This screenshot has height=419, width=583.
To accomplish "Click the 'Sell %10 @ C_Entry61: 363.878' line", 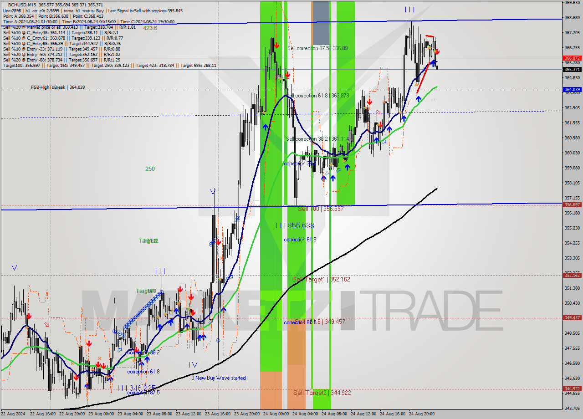I will point(62,38).
